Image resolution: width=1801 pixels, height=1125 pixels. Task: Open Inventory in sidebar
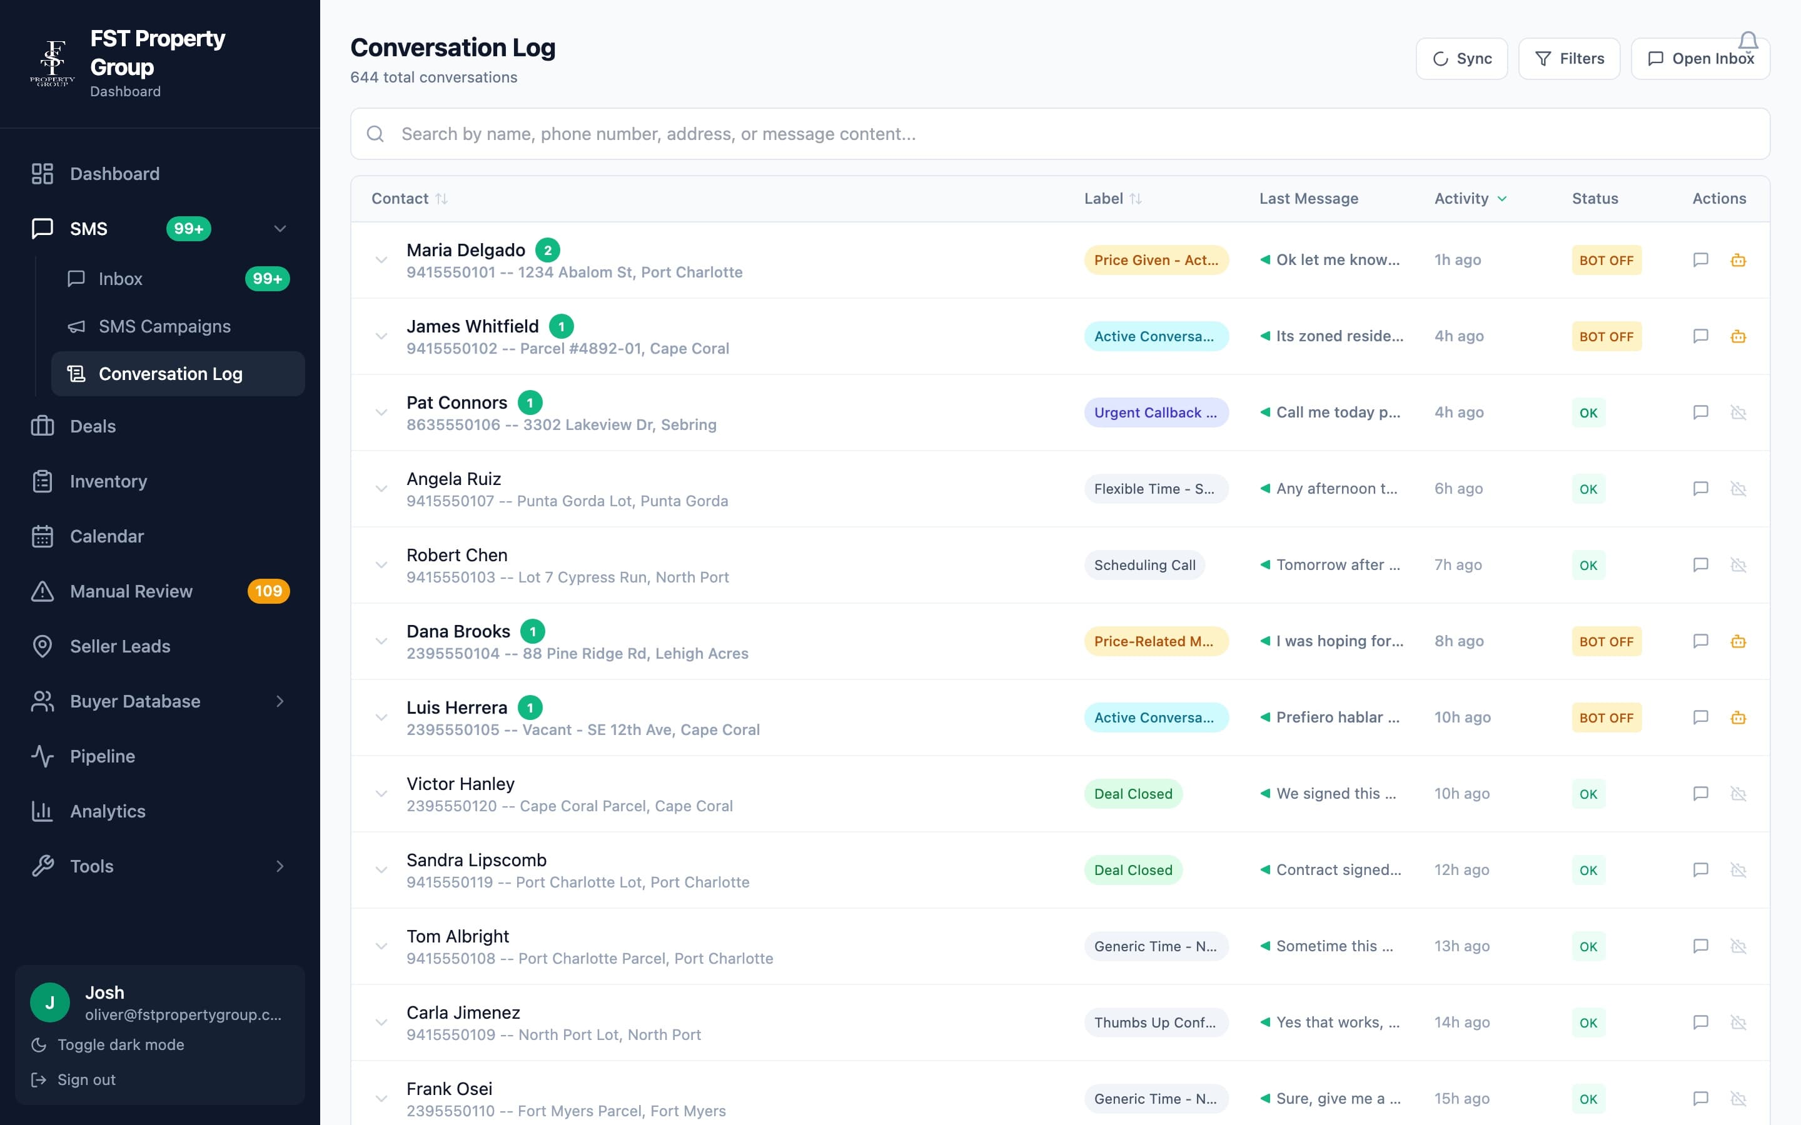[160, 481]
